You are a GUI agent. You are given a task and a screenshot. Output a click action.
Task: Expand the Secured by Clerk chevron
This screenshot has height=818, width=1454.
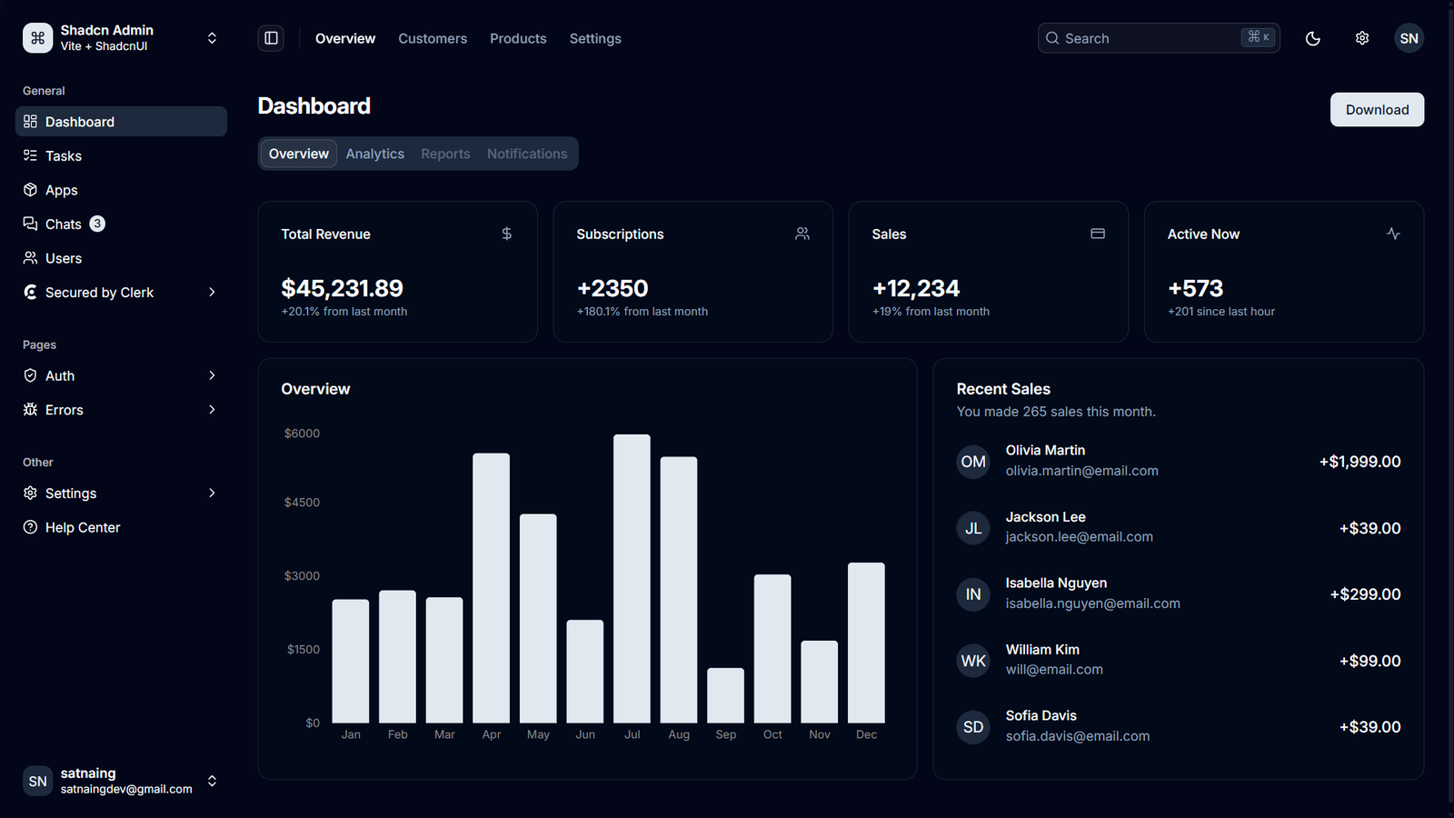(x=212, y=292)
